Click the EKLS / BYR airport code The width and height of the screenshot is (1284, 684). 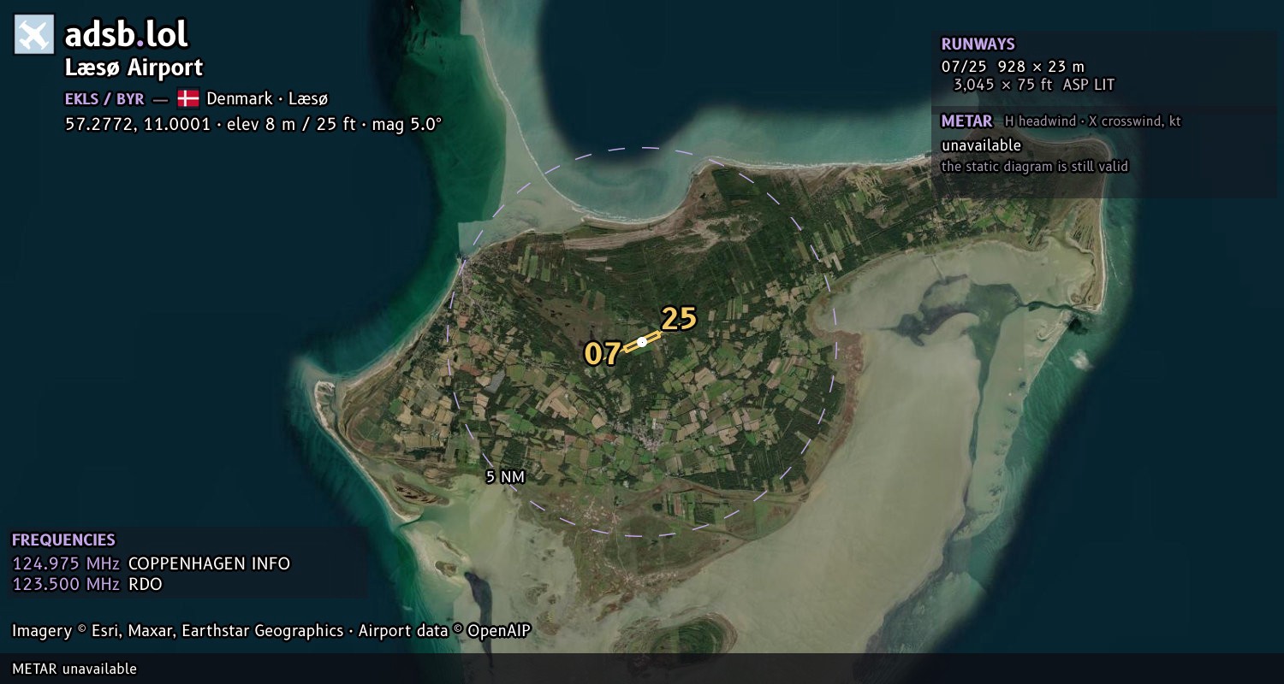tap(104, 98)
